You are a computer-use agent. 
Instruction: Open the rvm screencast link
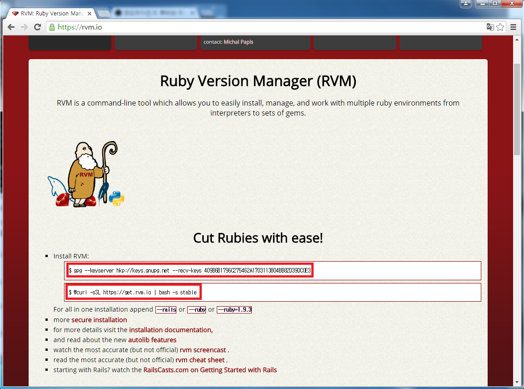pyautogui.click(x=203, y=350)
